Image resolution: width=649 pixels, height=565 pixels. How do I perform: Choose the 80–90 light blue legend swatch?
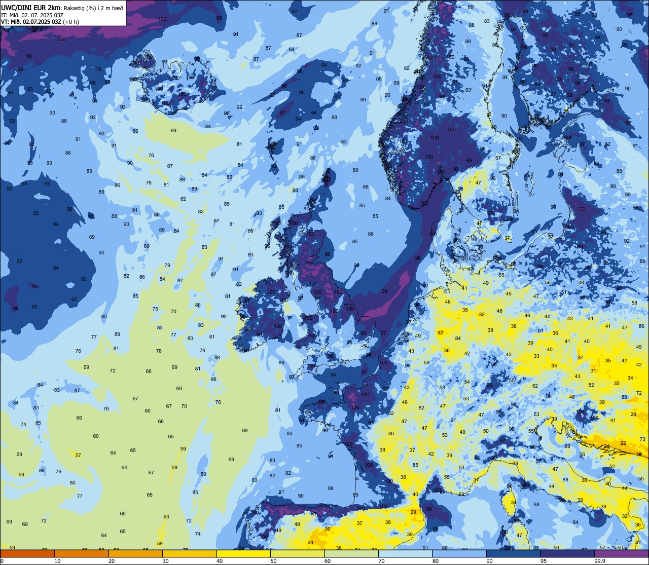pos(459,554)
